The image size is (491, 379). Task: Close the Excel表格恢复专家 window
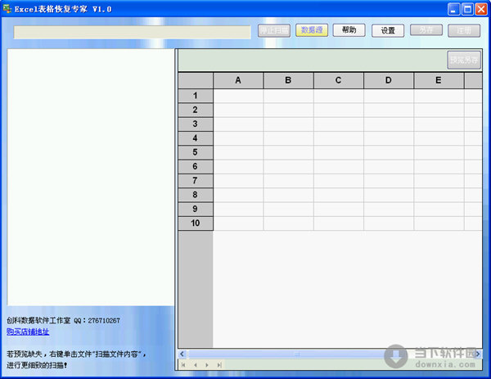[481, 9]
